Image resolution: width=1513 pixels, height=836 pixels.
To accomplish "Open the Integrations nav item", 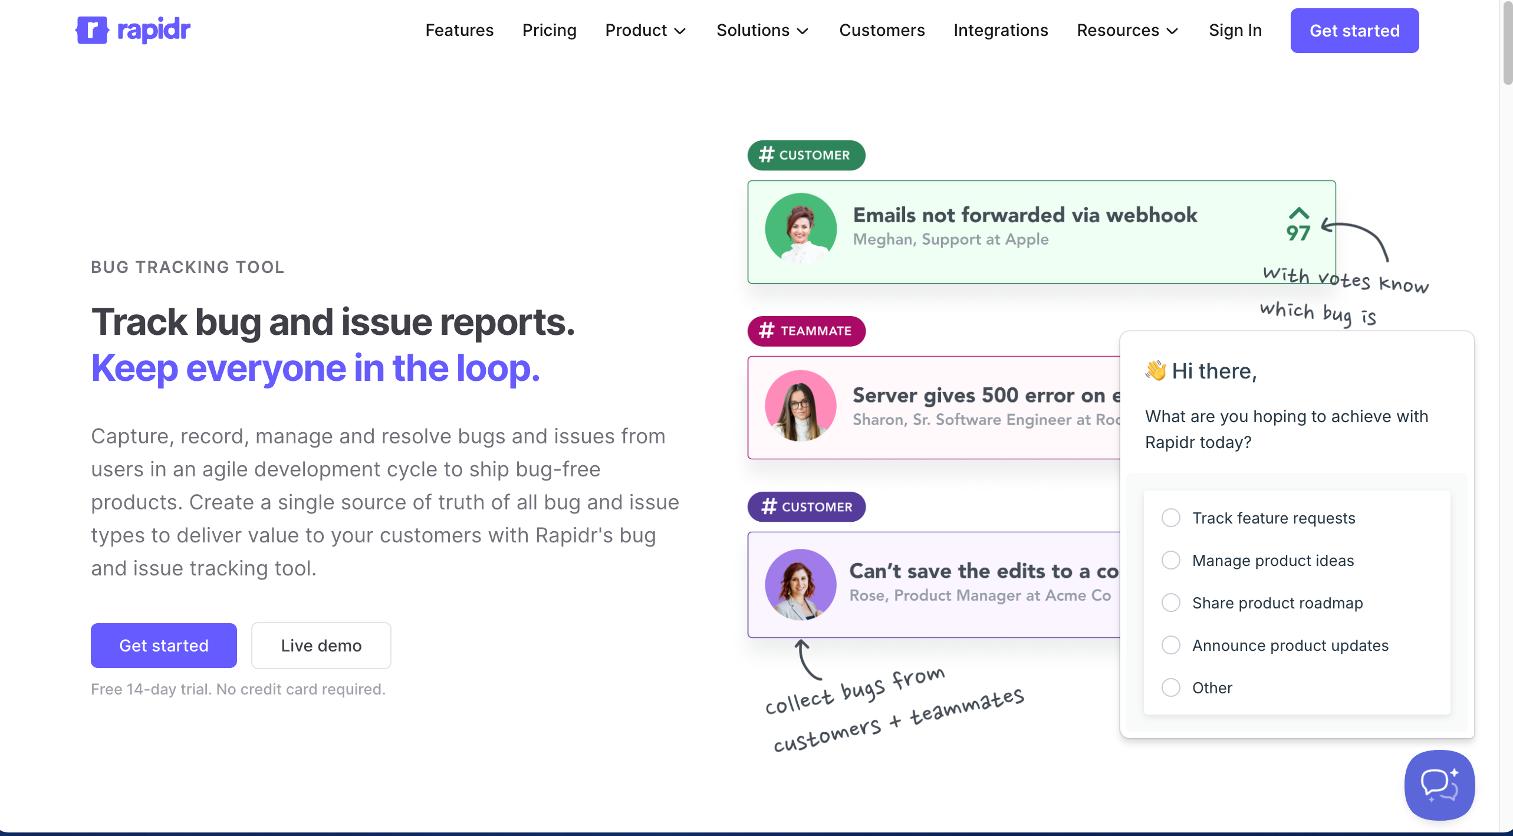I will 1000,30.
